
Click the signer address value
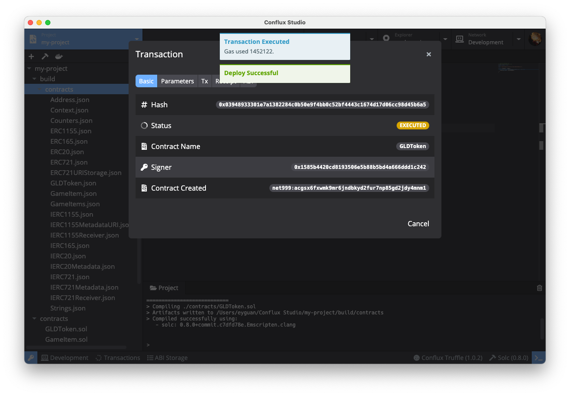tap(360, 167)
